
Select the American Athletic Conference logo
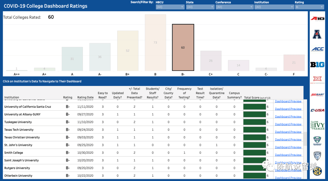point(317,34)
